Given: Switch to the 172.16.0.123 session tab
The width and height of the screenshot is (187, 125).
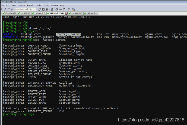Looking at the screenshot, I should 9,13.
